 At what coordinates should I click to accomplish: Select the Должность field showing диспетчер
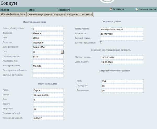coord(121,34)
